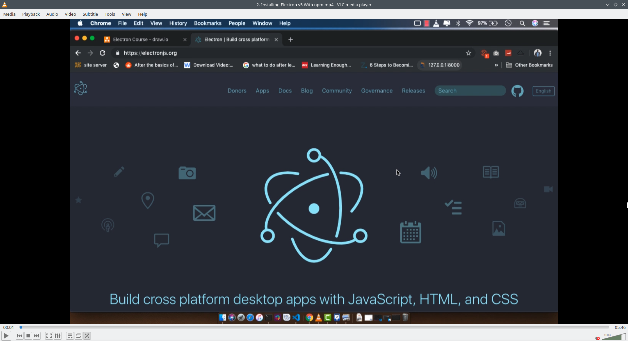Click the Wi-Fi icon in the macOS menu bar
Image resolution: width=628 pixels, height=341 pixels.
[x=469, y=23]
